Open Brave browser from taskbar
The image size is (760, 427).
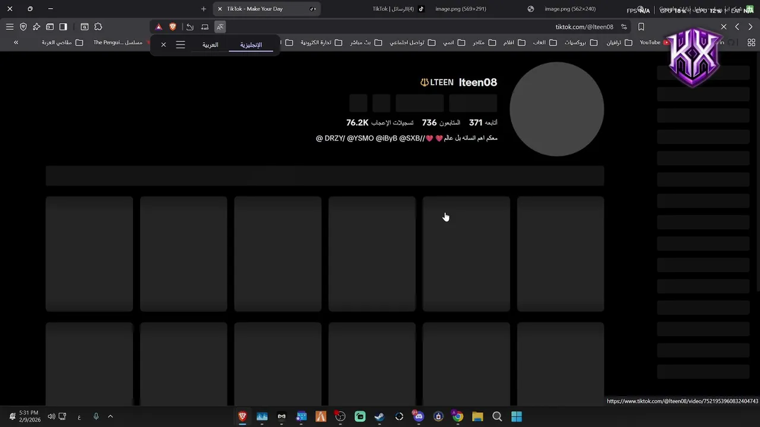[x=242, y=416]
